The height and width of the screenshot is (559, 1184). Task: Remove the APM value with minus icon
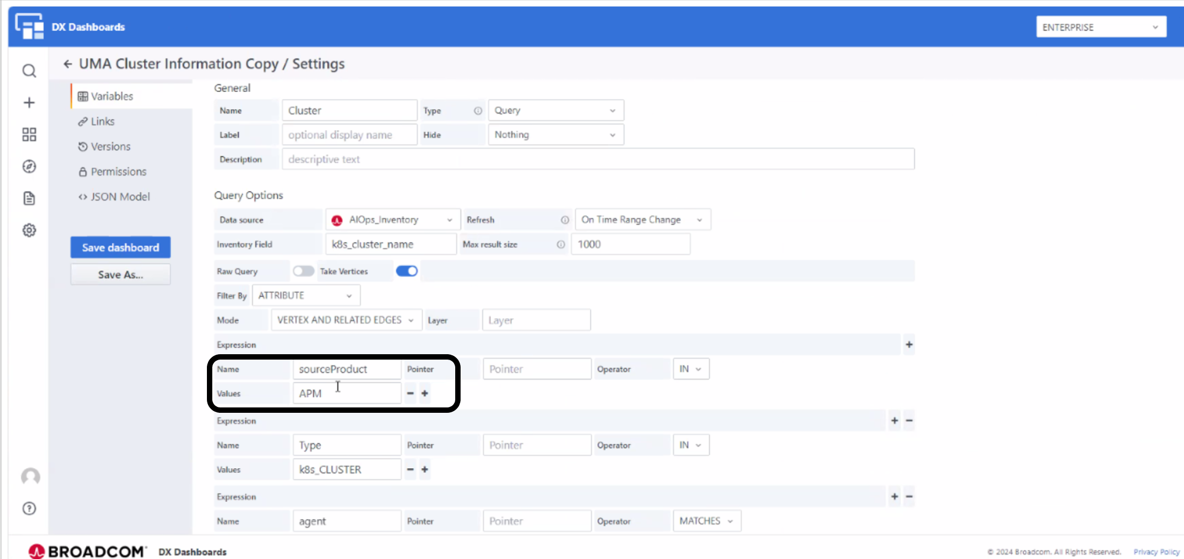(x=410, y=393)
